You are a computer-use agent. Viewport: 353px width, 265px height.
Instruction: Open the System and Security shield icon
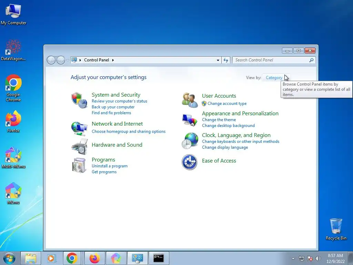pyautogui.click(x=79, y=100)
